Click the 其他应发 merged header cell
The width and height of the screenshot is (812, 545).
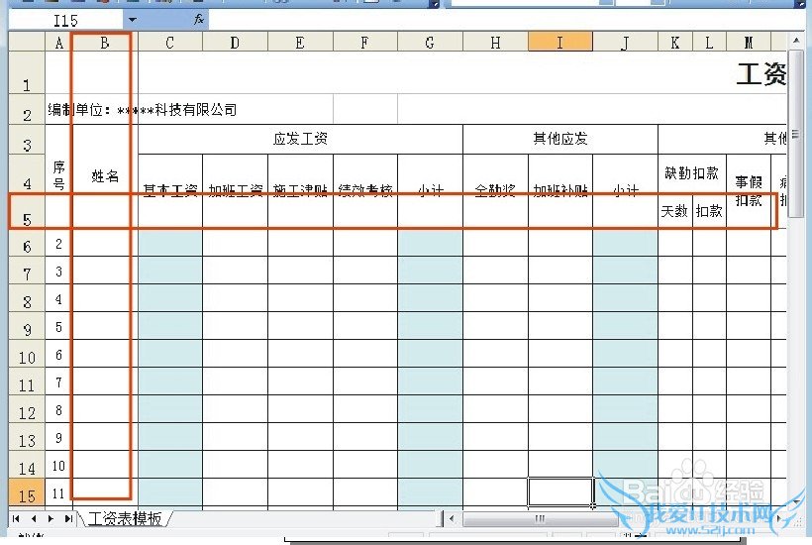[x=560, y=139]
